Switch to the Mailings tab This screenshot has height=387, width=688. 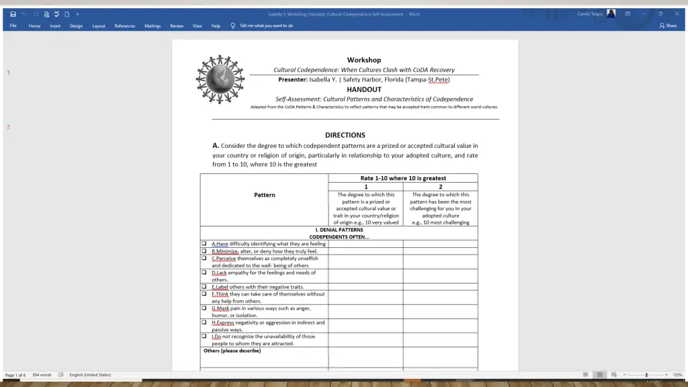[x=153, y=26]
